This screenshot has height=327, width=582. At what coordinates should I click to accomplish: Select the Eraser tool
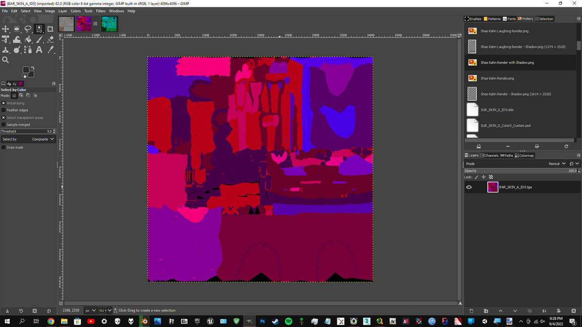50,40
